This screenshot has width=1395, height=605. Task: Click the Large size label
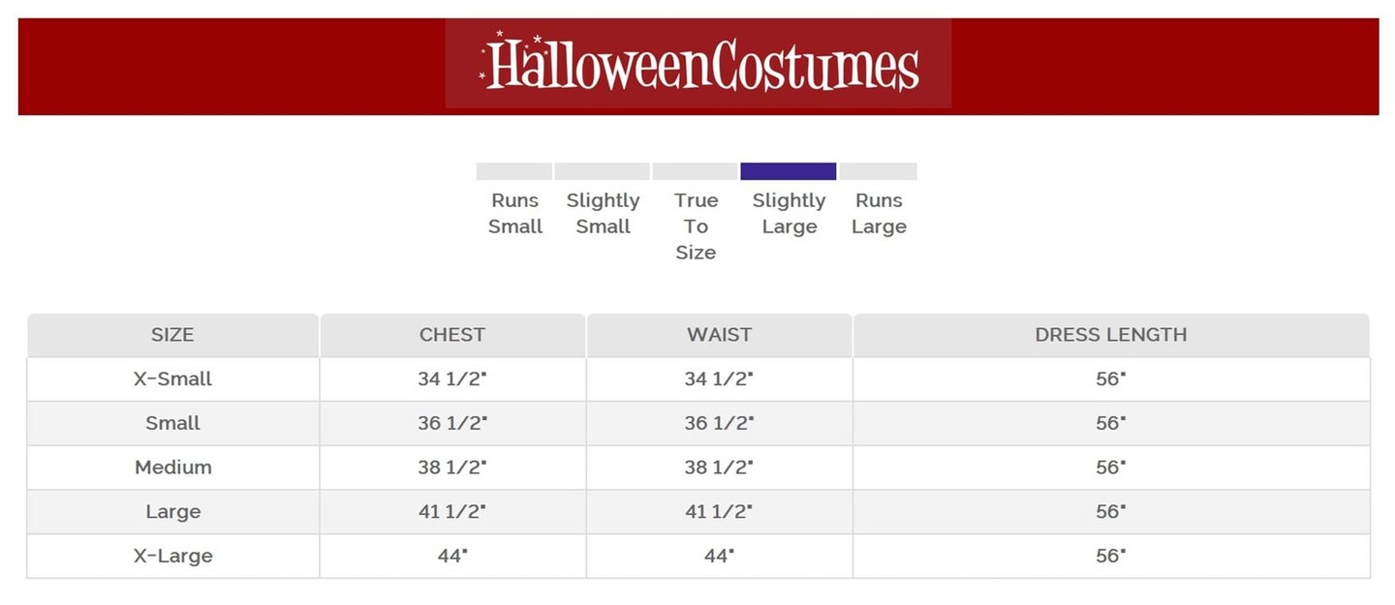(172, 512)
